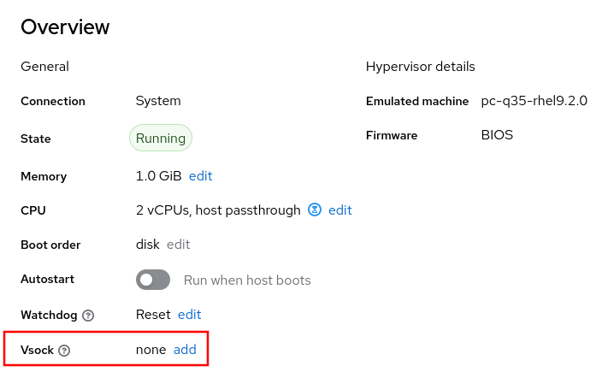
Task: Click the 'Run when host boots' label
Action: pyautogui.click(x=247, y=280)
